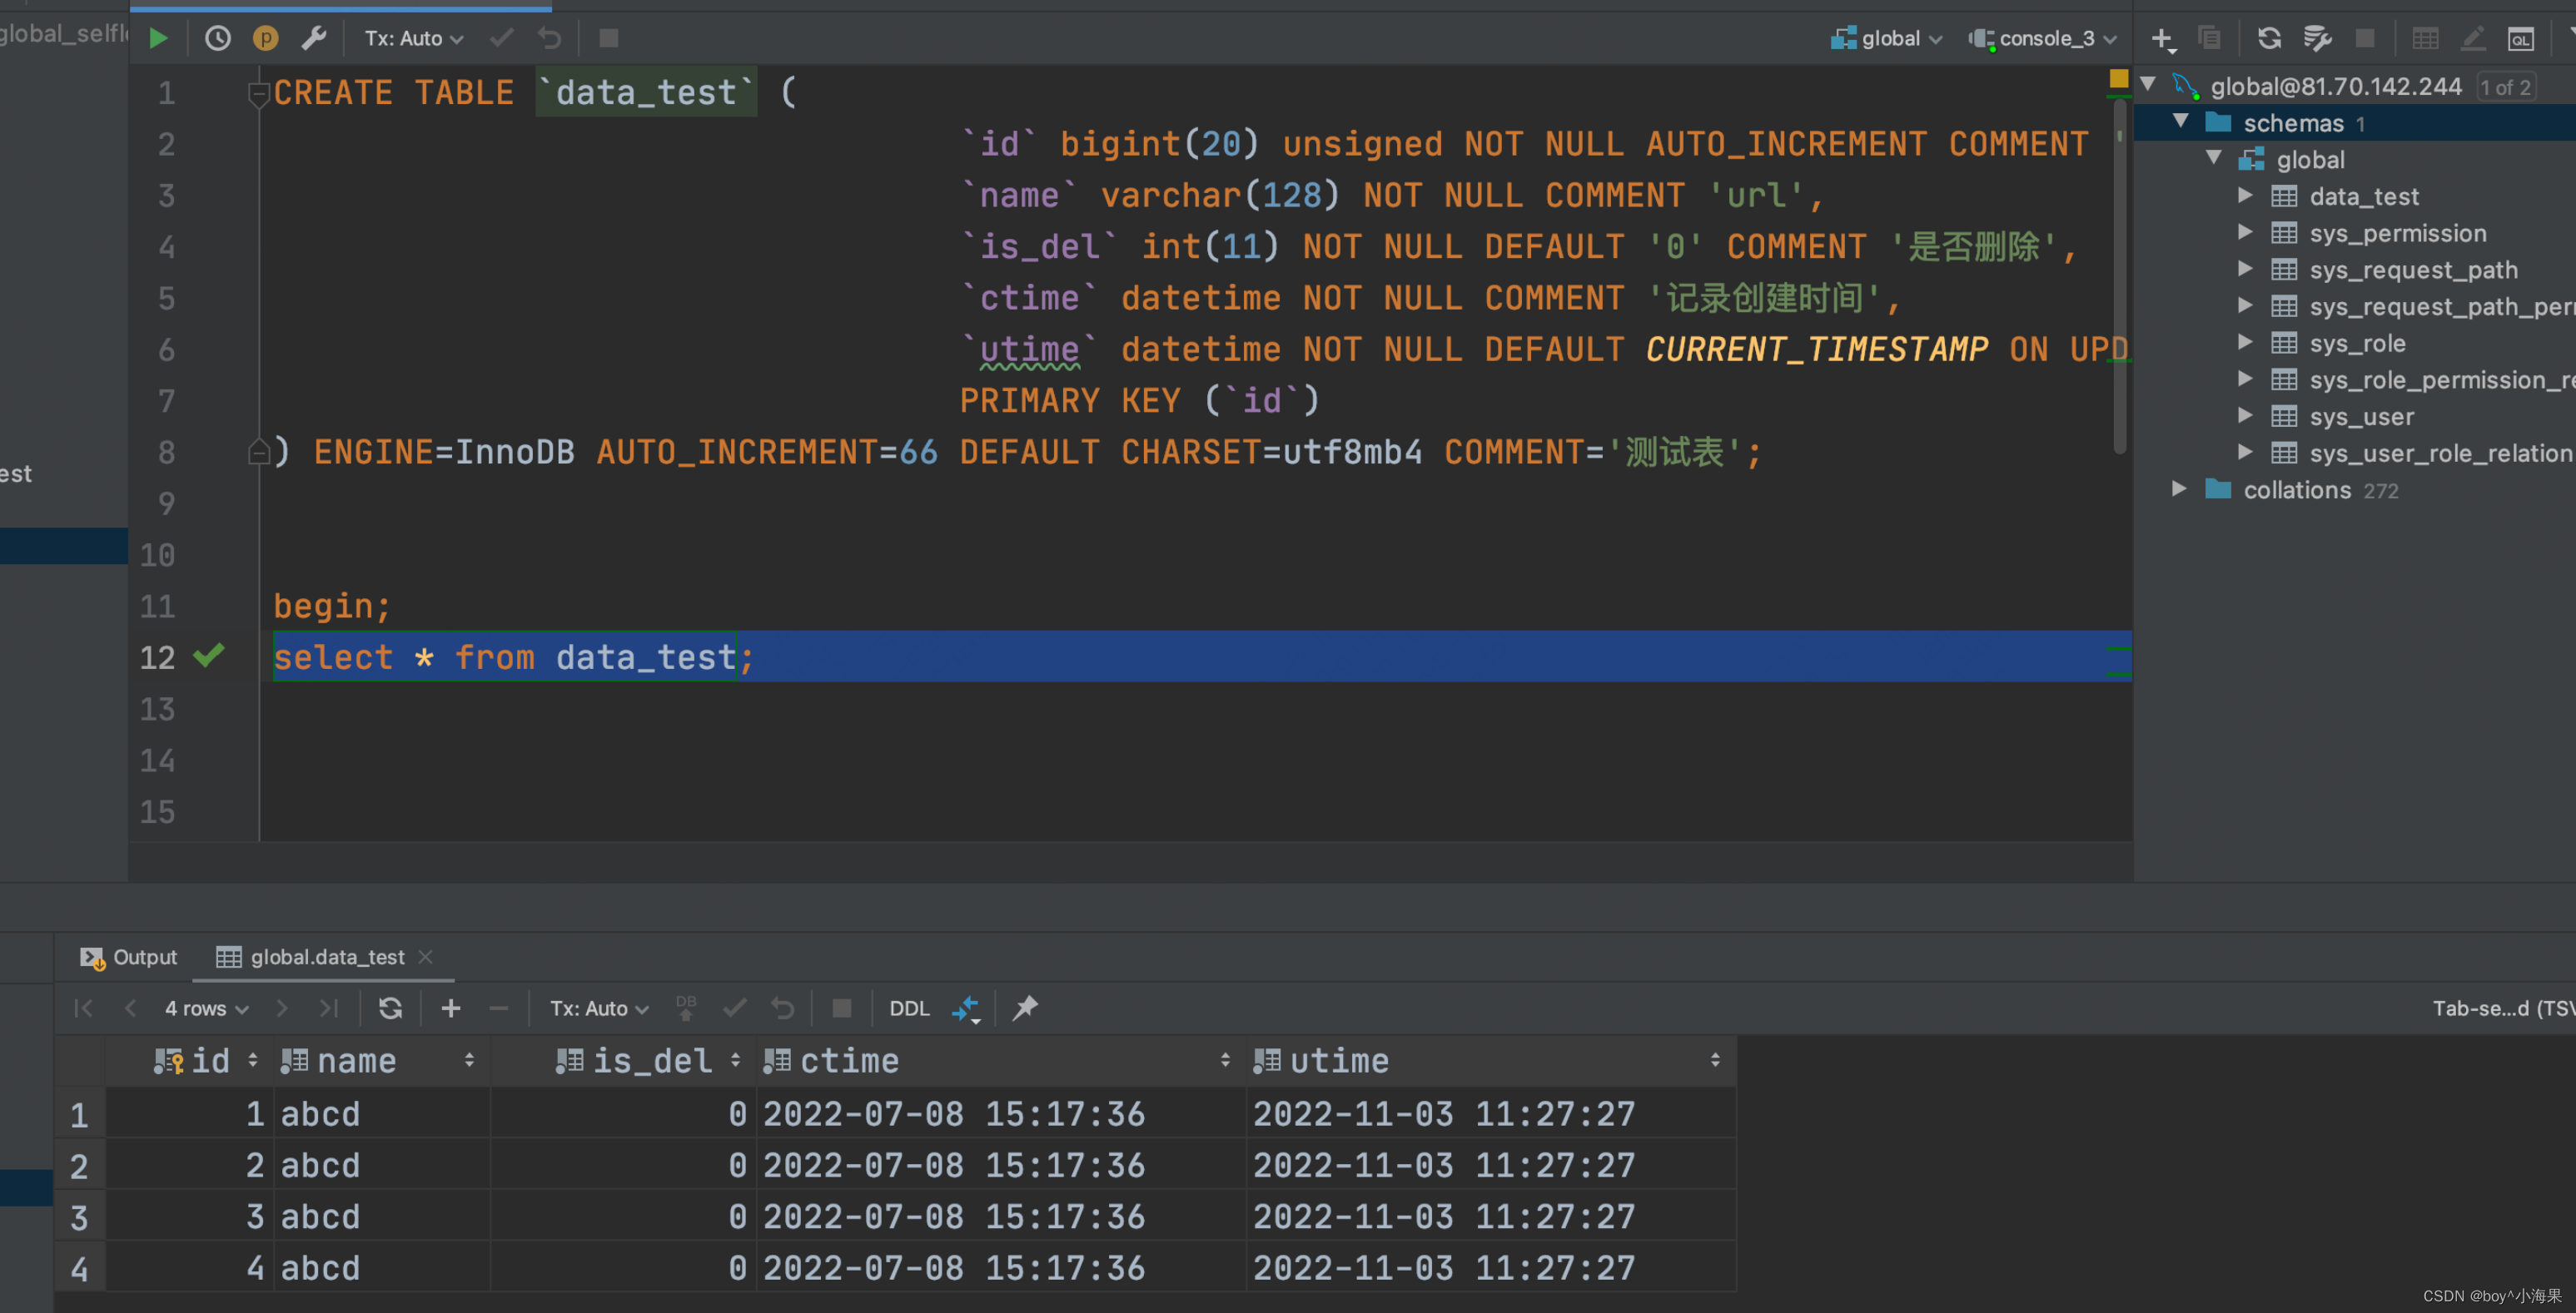Click the green Execute run button
The image size is (2576, 1313).
coord(158,38)
